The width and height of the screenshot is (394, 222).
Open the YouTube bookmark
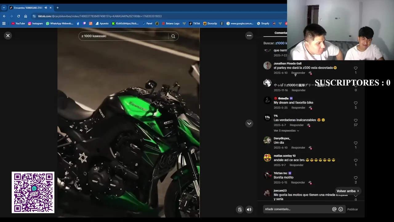(18, 23)
